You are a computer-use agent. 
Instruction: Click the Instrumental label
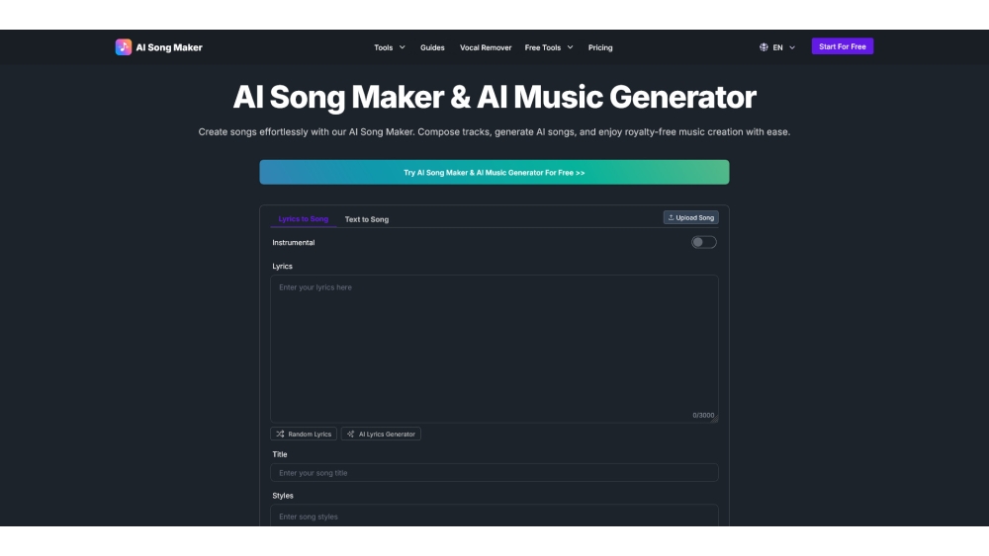point(294,242)
